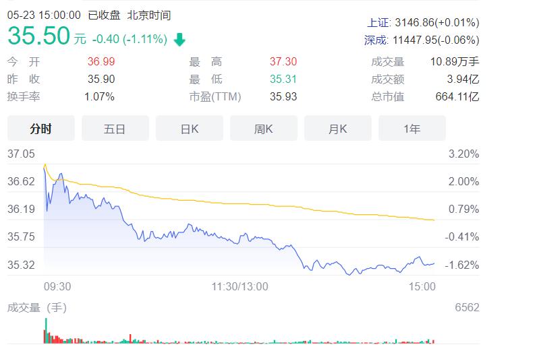Click the 换手率 label
The image size is (537, 353).
coord(24,96)
